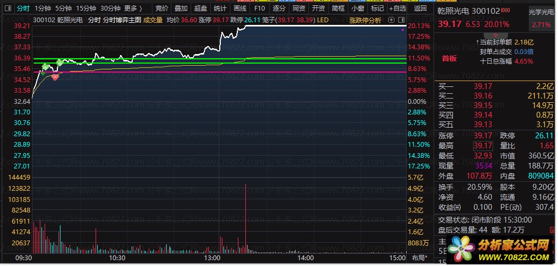558x266 pixels.
Task: Click the red diamond sell marker on chart
Action: coord(55,77)
